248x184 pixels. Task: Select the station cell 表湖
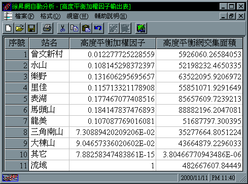coord(49,99)
